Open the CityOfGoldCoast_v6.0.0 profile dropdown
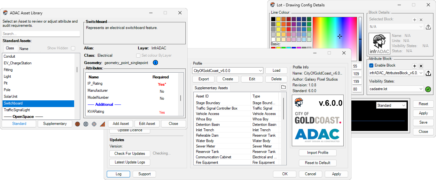Image resolution: width=436 pixels, height=180 pixels. [228, 70]
